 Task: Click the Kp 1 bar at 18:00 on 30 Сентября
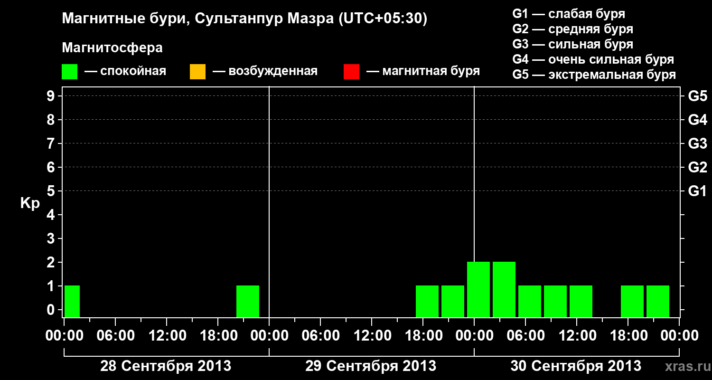(632, 301)
